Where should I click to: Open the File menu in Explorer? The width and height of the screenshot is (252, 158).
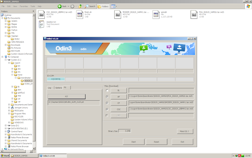[3, 6]
